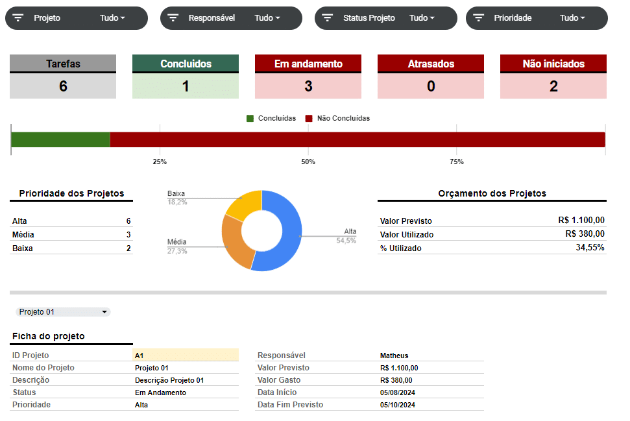Click the Valor Utilizado R$ 380,00 budget value
The height and width of the screenshot is (421, 630).
pyautogui.click(x=585, y=234)
